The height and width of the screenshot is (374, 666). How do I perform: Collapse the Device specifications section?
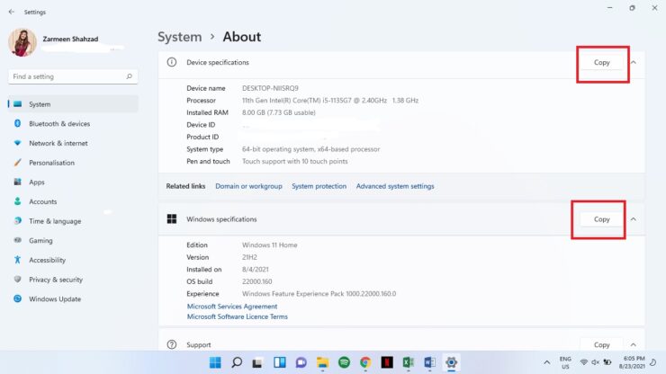[x=634, y=62]
